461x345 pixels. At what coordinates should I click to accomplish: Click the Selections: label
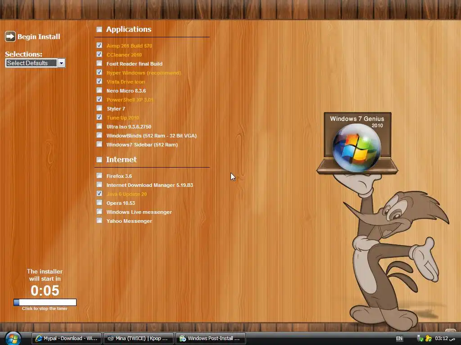point(23,54)
